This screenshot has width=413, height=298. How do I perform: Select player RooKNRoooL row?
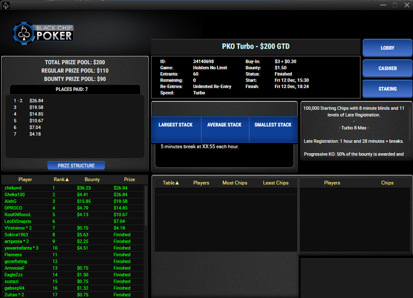pos(73,215)
